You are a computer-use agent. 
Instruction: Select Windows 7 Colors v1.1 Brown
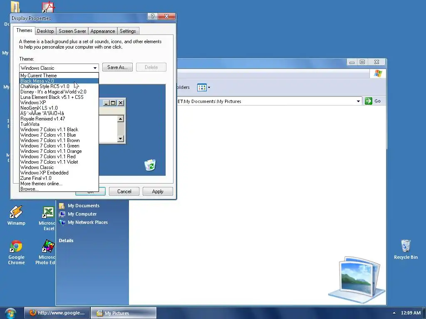tap(59, 140)
